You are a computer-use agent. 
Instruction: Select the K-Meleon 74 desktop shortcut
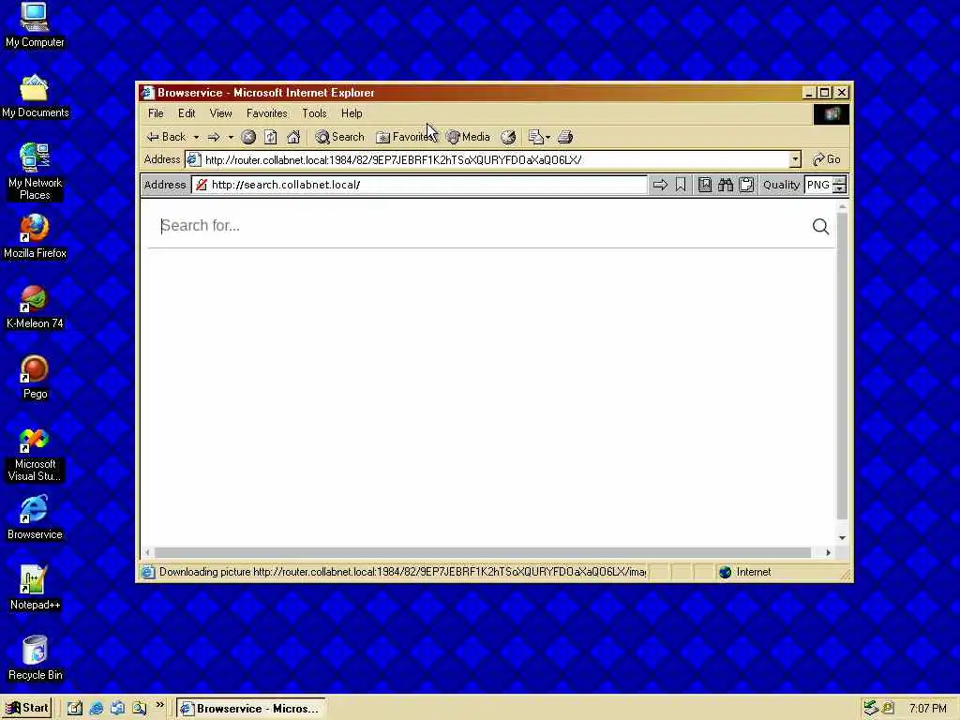click(35, 307)
